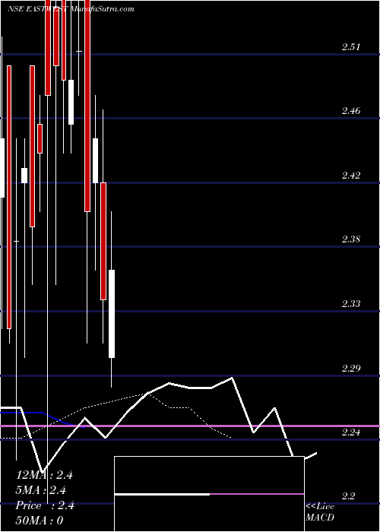Click the Price : 2.4 readout
The height and width of the screenshot is (532, 380).
pyautogui.click(x=45, y=505)
